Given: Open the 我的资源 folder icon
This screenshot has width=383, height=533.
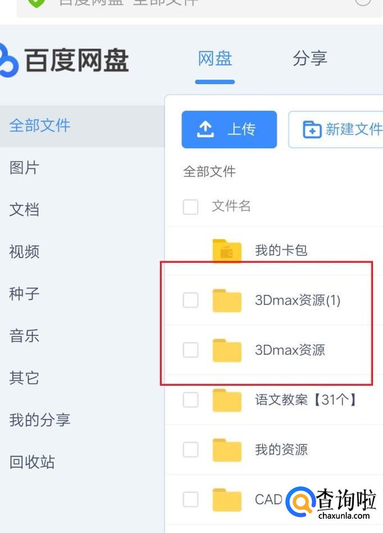Looking at the screenshot, I should pyautogui.click(x=227, y=449).
